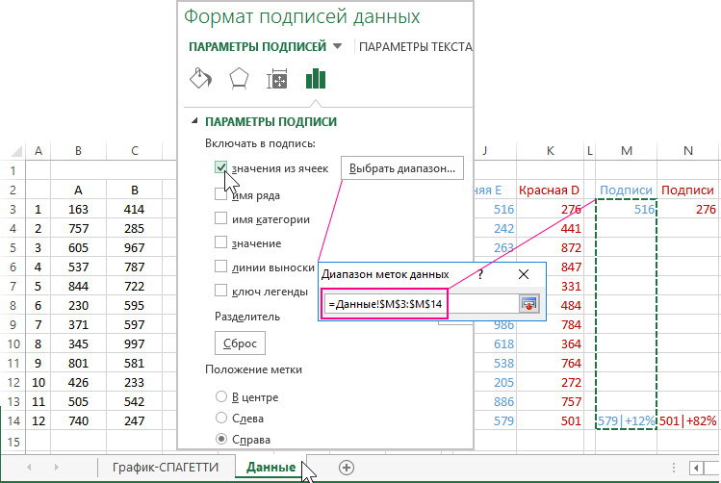This screenshot has width=721, height=483.
Task: Open the Size & Properties tab icon
Action: (x=277, y=79)
